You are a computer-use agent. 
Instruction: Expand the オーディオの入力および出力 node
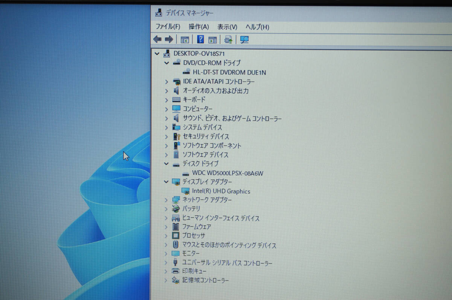click(x=166, y=91)
